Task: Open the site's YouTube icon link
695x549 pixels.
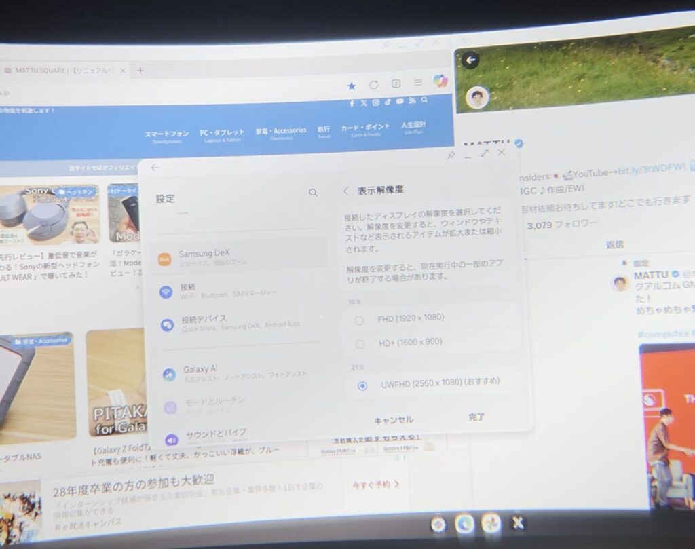Action: click(400, 102)
